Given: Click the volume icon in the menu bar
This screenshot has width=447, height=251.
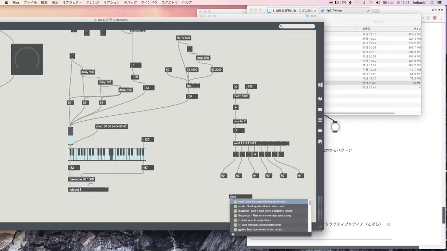Looking at the screenshot, I should (378, 2).
